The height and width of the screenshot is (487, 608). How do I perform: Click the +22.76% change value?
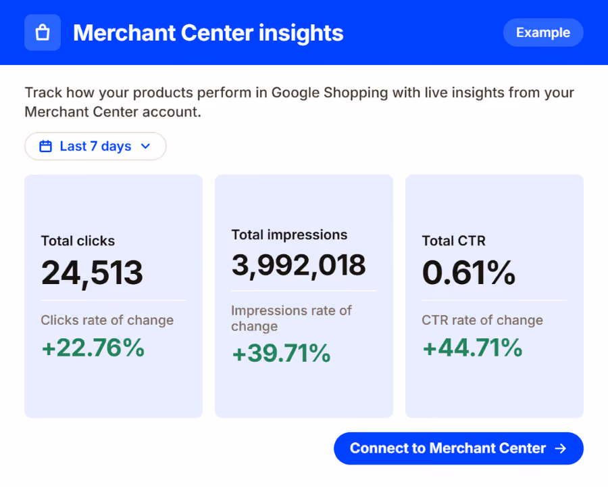click(93, 347)
